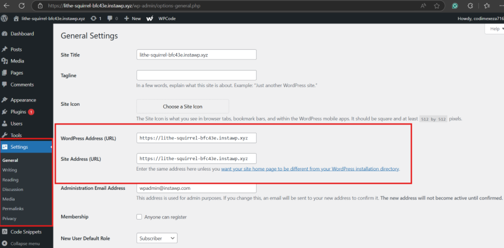Enable Anyone can register checkbox
504x248 pixels.
139,217
